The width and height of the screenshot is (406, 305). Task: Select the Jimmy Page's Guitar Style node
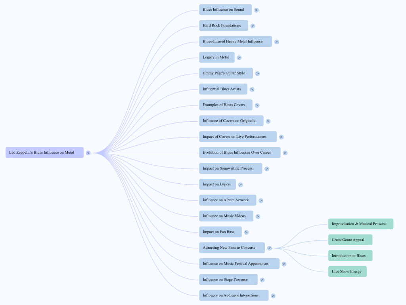226,73
